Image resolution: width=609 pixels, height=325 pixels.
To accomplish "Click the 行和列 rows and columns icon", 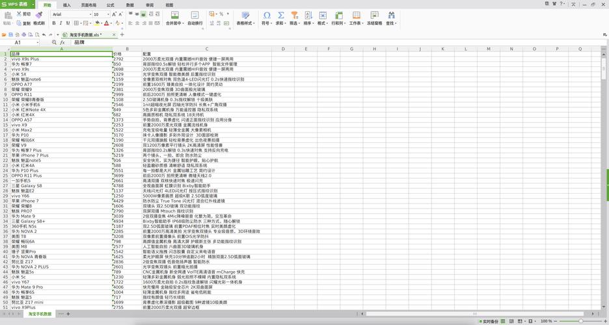I will pyautogui.click(x=339, y=15).
